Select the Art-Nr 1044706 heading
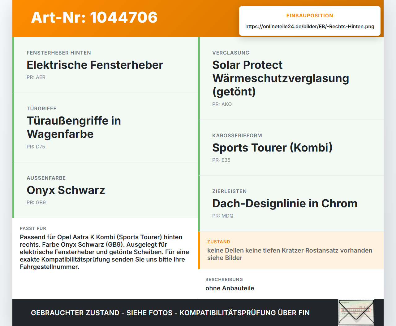This screenshot has height=326, width=396. click(x=94, y=17)
